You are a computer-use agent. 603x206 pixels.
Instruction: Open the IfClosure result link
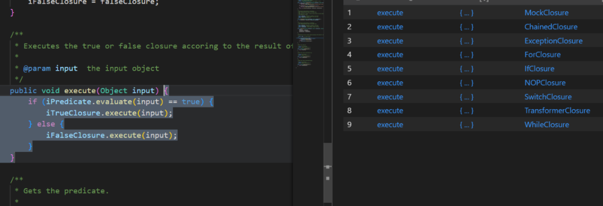tap(539, 68)
